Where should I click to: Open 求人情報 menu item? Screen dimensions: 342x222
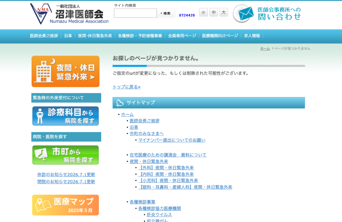click(252, 36)
